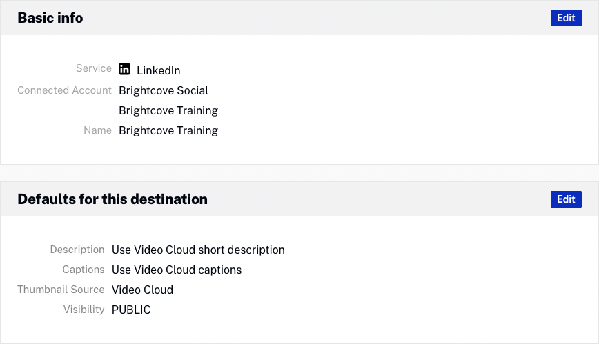Image resolution: width=599 pixels, height=344 pixels.
Task: Click the Connected Account field label
Action: [64, 90]
